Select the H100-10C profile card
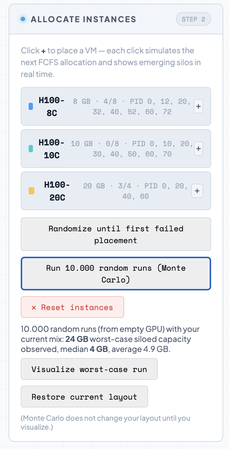This screenshot has height=449, width=229. point(116,149)
